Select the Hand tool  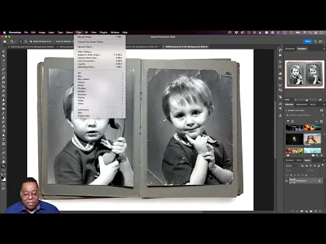coord(3,161)
